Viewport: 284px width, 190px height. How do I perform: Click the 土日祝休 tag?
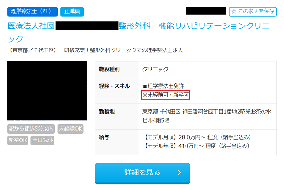click(x=43, y=140)
